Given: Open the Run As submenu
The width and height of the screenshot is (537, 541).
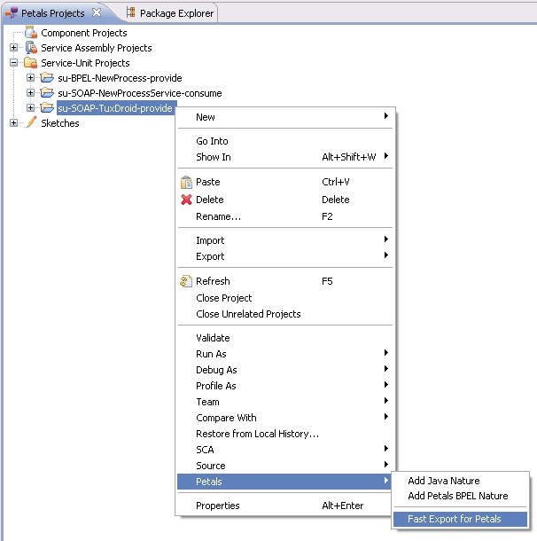Looking at the screenshot, I should point(211,354).
